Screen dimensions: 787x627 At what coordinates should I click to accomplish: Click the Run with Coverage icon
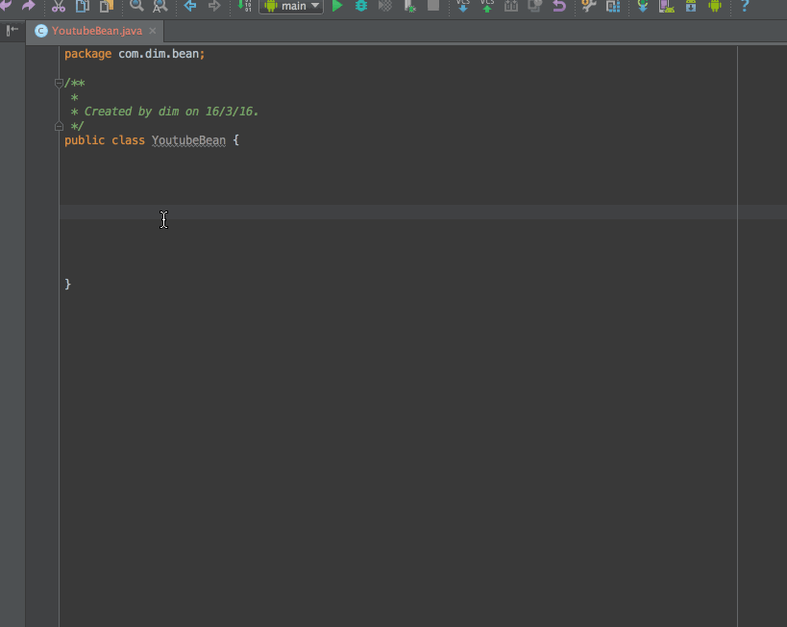[x=385, y=6]
